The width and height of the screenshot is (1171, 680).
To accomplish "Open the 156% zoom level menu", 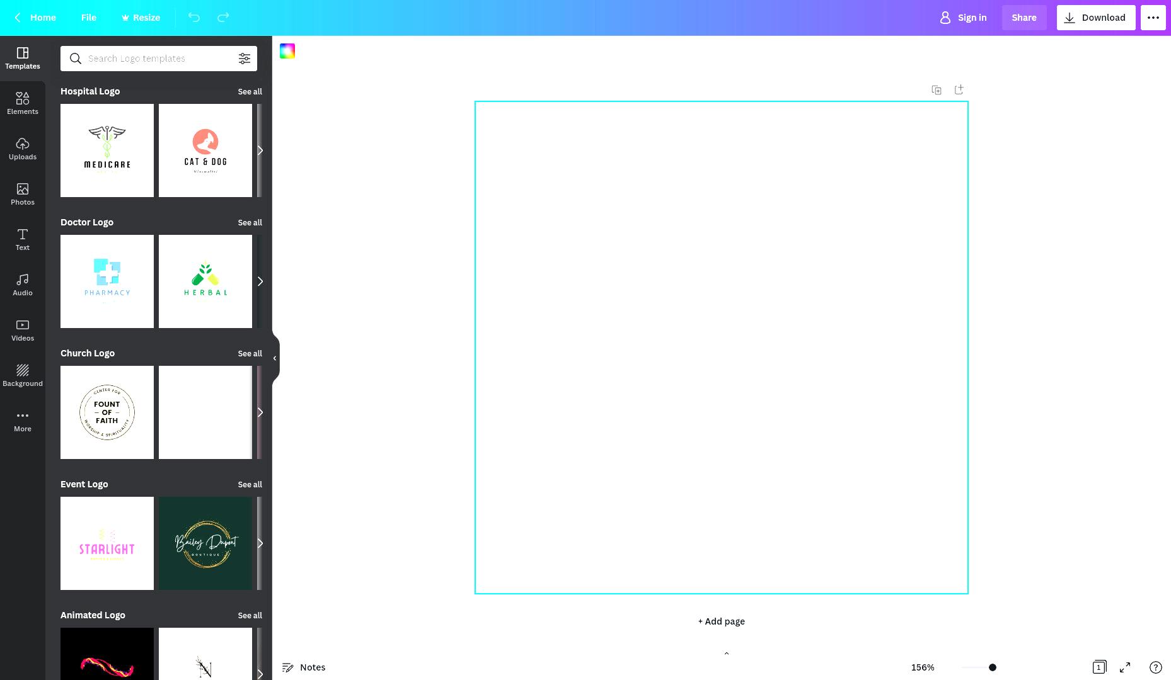I will pos(923,667).
